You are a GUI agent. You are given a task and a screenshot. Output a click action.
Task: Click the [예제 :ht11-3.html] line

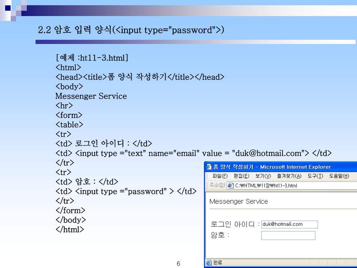click(92, 58)
